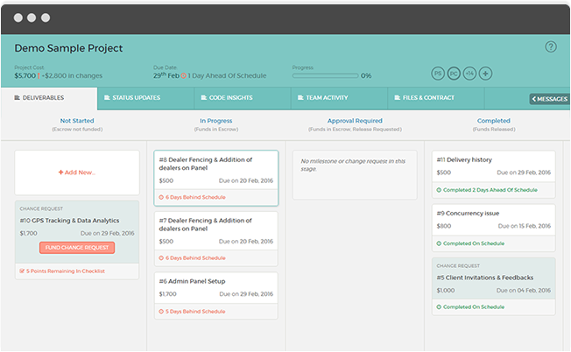This screenshot has width=571, height=352.
Task: Click the Not Started column heading
Action: click(x=77, y=121)
